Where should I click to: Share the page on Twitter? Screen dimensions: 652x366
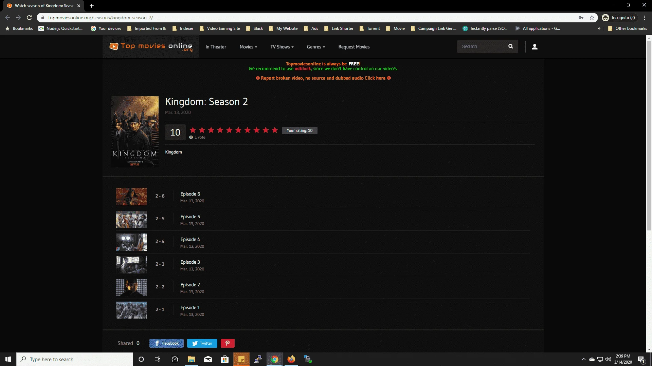pyautogui.click(x=202, y=343)
